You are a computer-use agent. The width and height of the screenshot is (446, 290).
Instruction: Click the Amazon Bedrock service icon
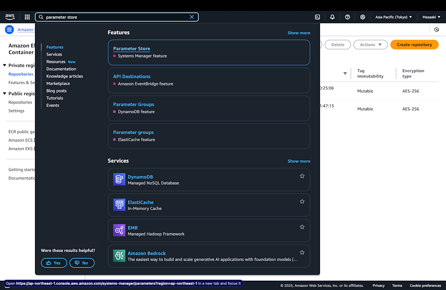(119, 256)
